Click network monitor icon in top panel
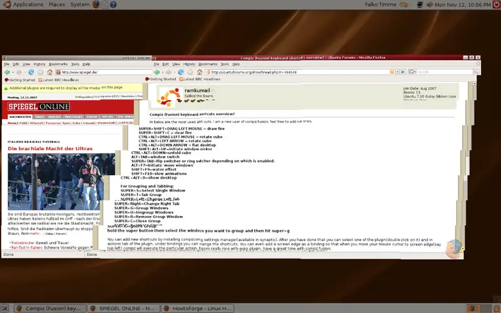This screenshot has width=501, height=313. click(420, 4)
